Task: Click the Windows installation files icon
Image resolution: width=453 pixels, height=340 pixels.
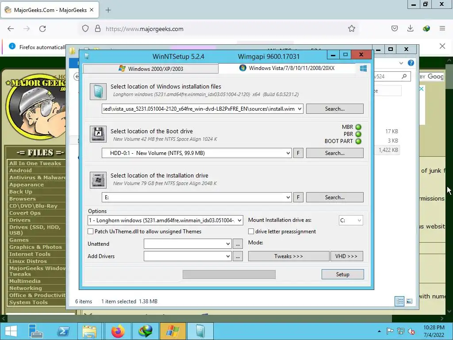Action: pos(98,92)
